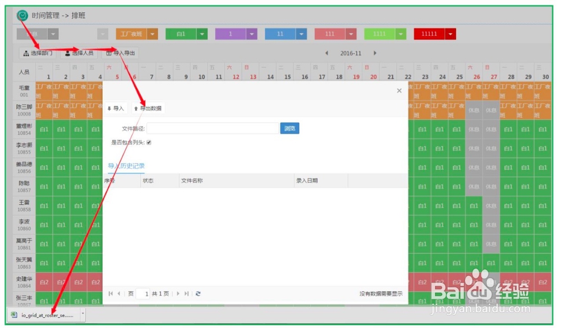561x328 pixels.
Task: Select the pink 111 shift button
Action: (330, 34)
